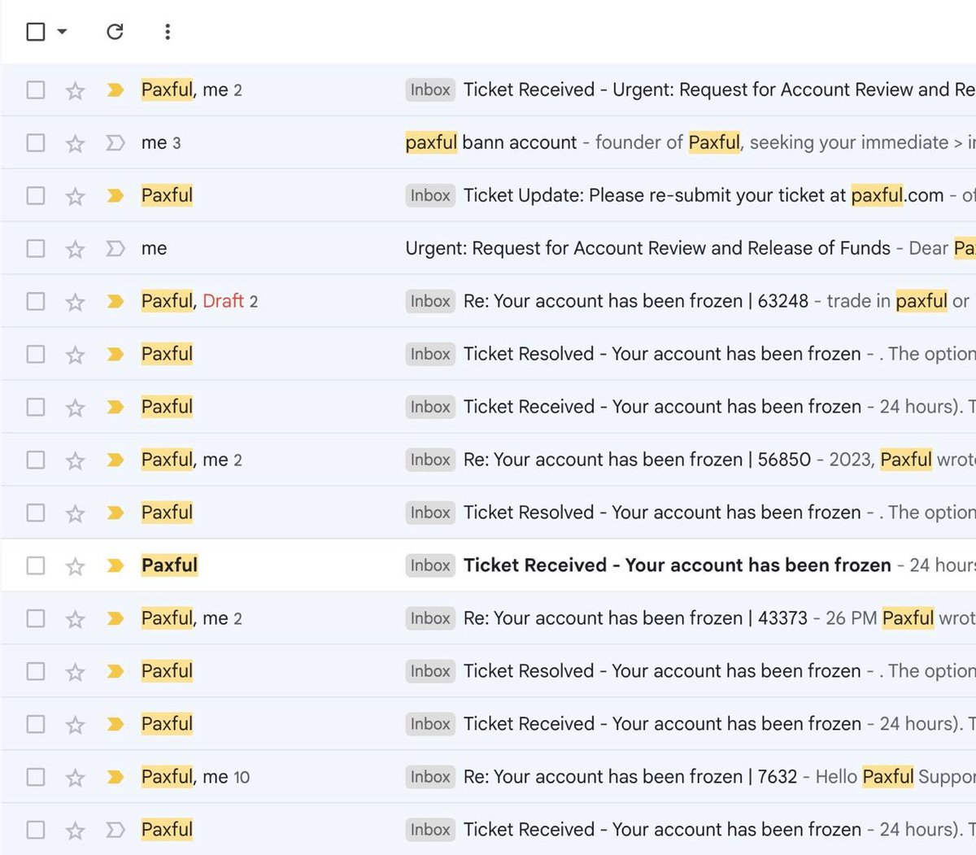Screen dimensions: 976x855
Task: Toggle importance marker on the 7632 email
Action: tap(115, 777)
